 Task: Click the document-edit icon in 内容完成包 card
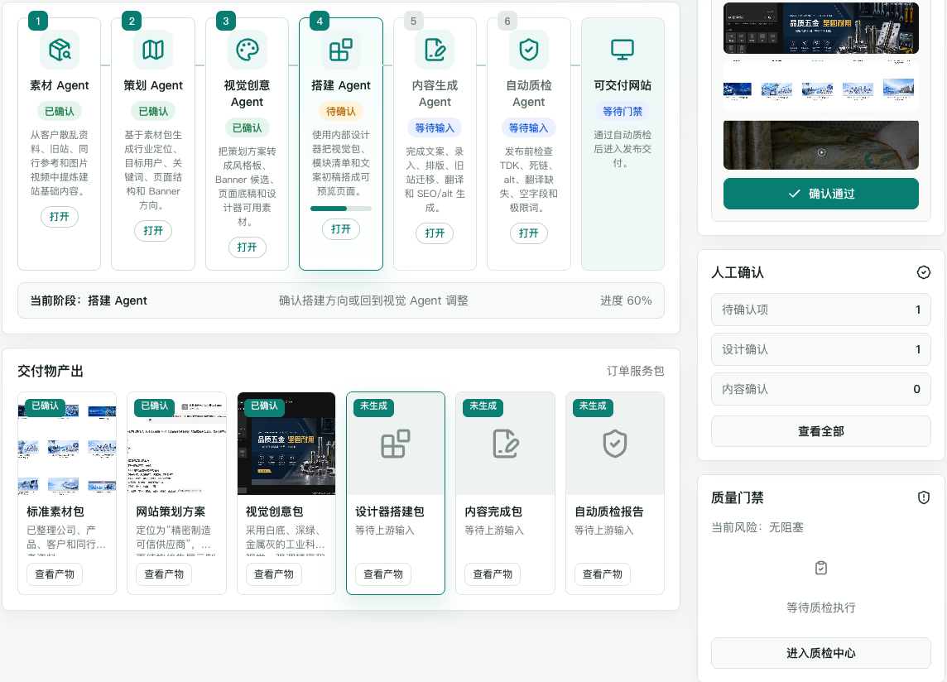(505, 444)
